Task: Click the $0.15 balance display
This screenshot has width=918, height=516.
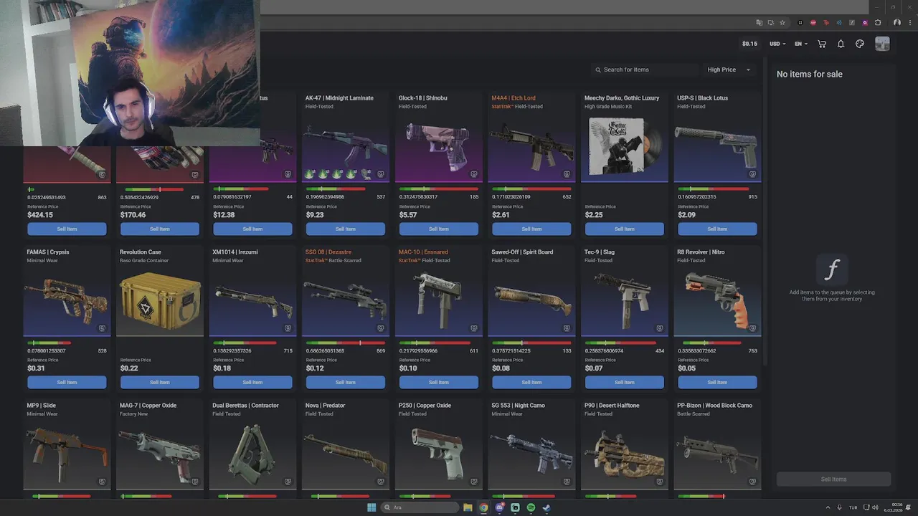Action: 749,44
